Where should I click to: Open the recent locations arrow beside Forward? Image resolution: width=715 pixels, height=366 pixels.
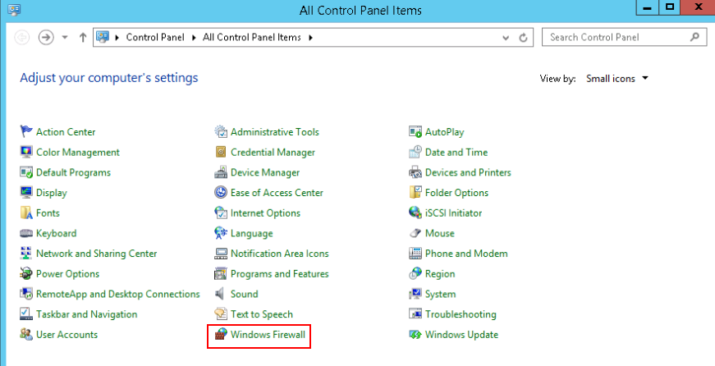click(65, 38)
